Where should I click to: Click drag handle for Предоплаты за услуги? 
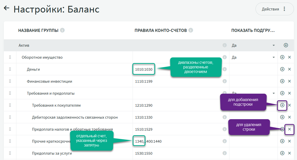[10, 153]
